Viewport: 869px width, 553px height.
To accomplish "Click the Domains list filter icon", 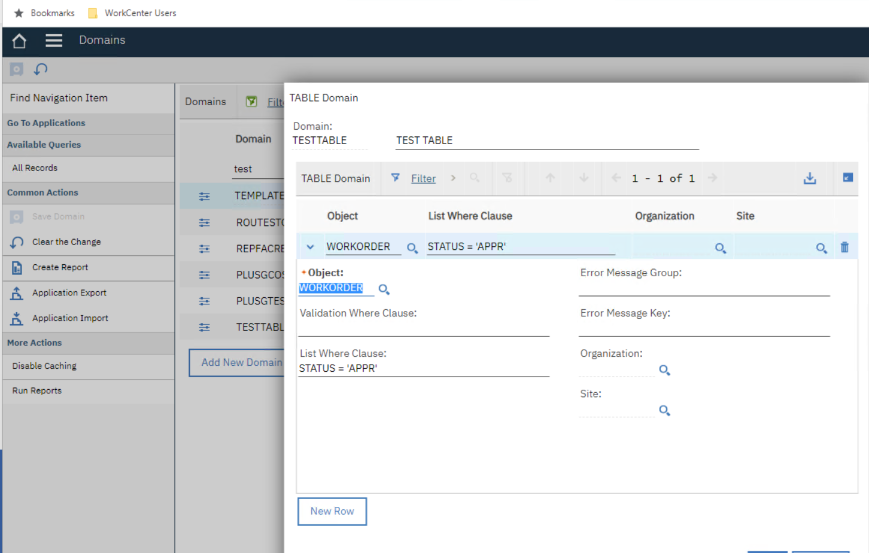I will pyautogui.click(x=251, y=102).
